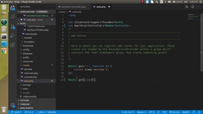
Task: Change language mode PHP in status bar
Action: 164,112
